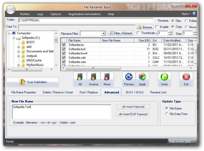The width and height of the screenshot is (204, 151).
Task: Click Filter / Refresh button
Action: point(121,33)
